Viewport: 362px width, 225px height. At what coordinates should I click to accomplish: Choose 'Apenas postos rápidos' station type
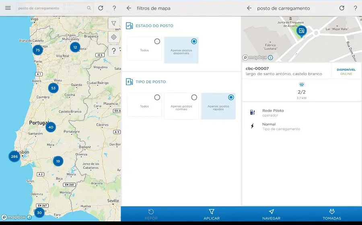tap(218, 106)
